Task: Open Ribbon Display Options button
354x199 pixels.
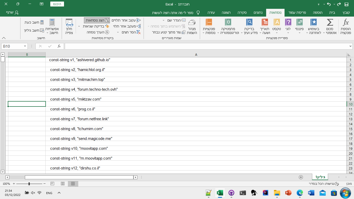Action: 41,4
